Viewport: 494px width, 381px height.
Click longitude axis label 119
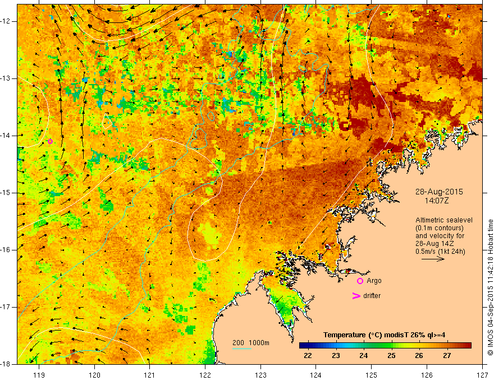coord(39,375)
